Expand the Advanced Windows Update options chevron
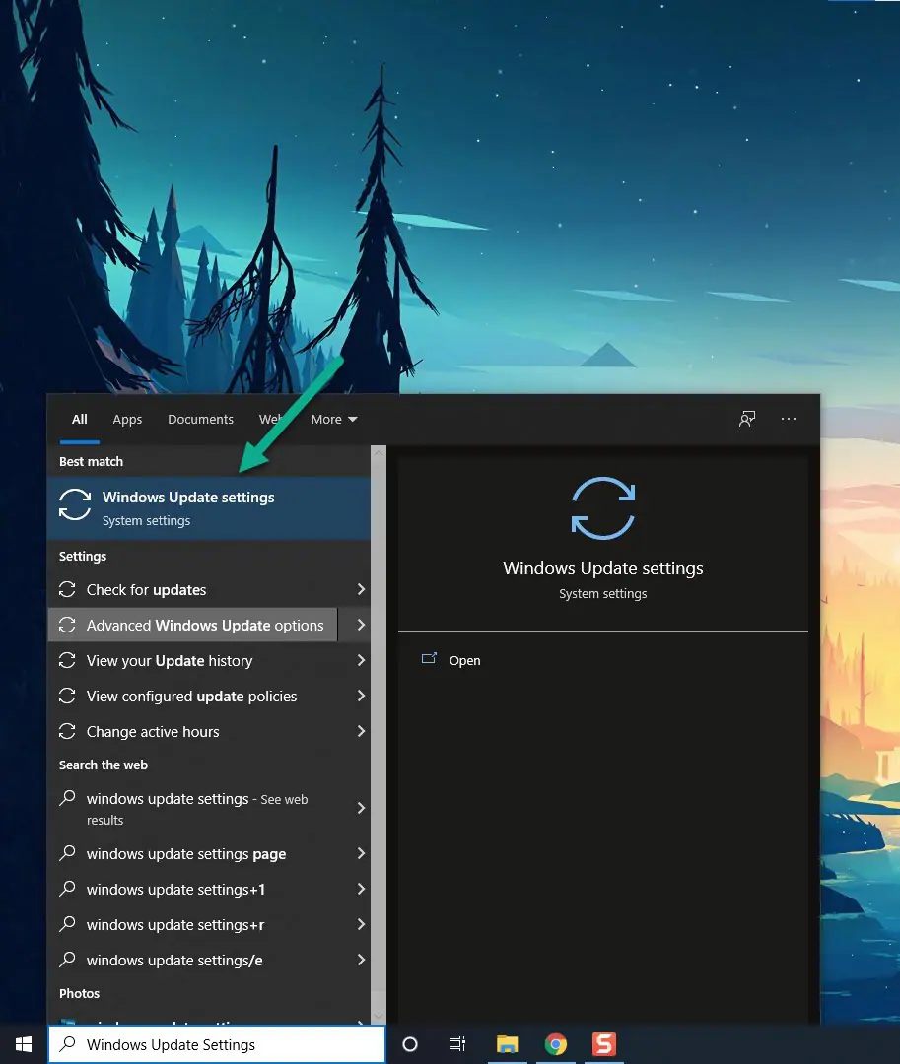Screen dimensions: 900x1064 (x=361, y=625)
